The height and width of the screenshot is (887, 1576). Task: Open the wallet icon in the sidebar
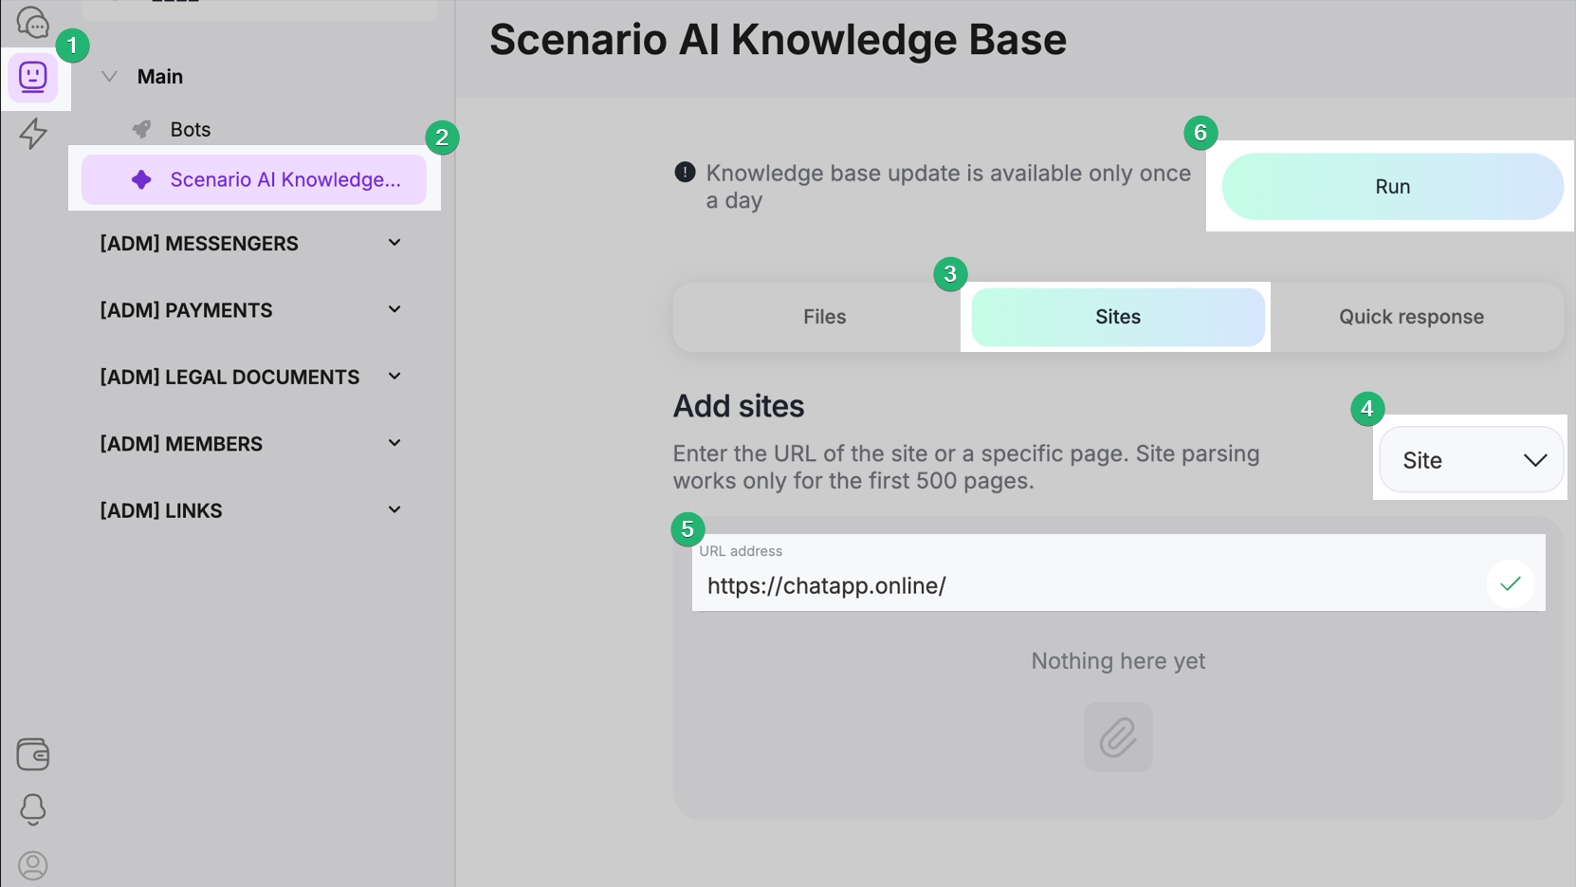tap(33, 754)
